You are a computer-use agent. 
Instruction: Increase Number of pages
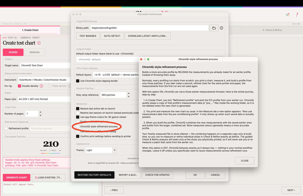41,112
